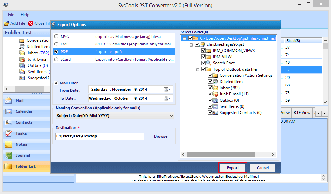
Task: Click the Outbox (0) folder icon in tree
Action: pos(215,100)
